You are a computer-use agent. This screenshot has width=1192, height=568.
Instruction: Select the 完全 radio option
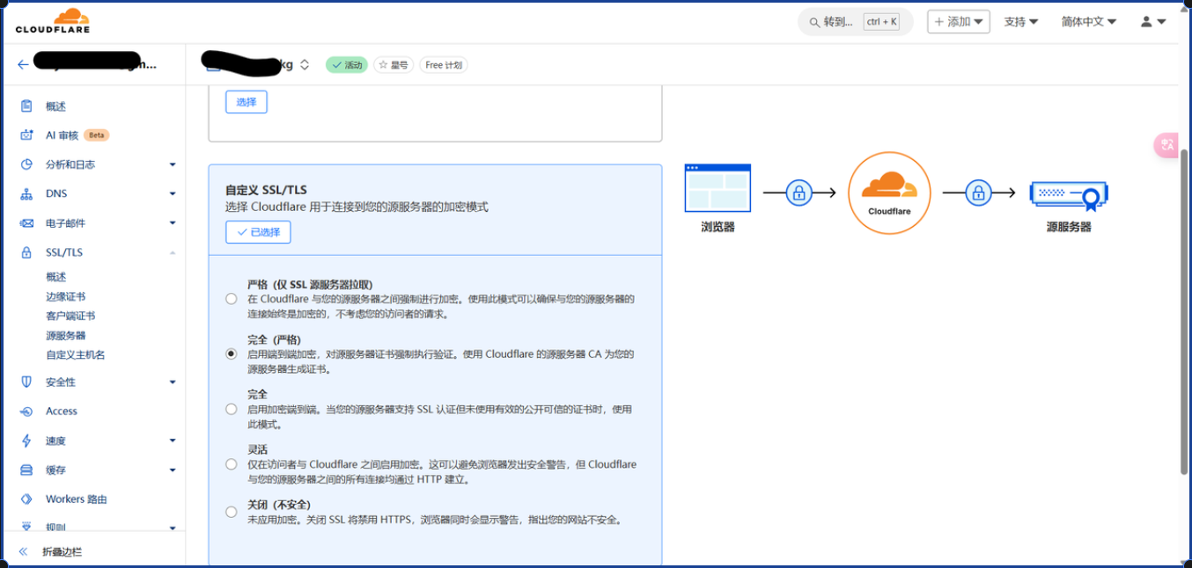[232, 409]
